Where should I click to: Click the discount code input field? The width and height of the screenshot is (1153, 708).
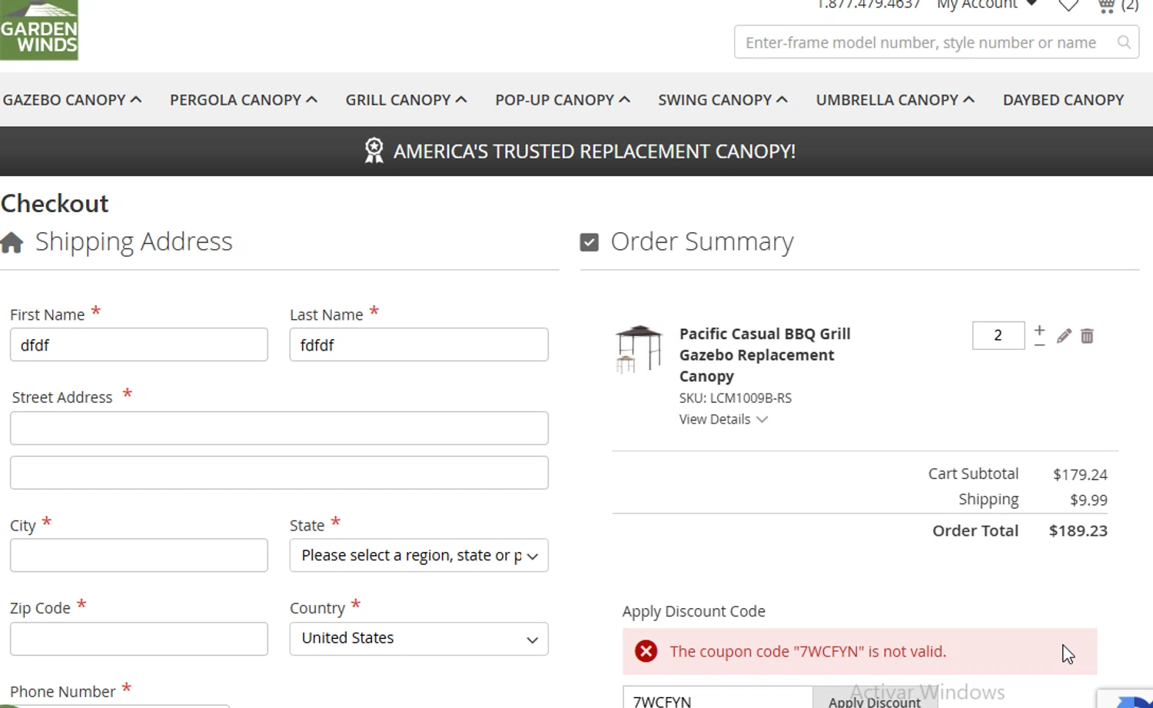coord(717,698)
